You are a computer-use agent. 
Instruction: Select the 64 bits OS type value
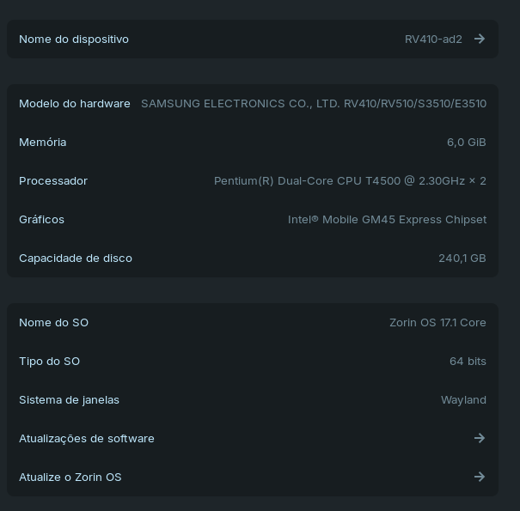tap(468, 361)
